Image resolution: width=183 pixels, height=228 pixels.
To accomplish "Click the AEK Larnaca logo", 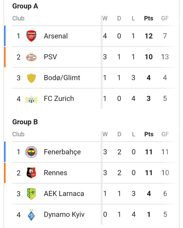I will (x=31, y=194).
